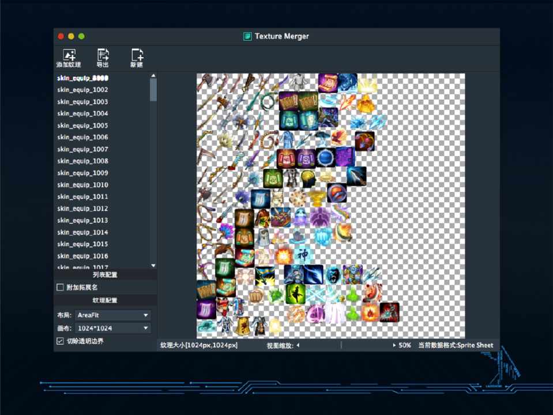This screenshot has width=553, height=415.
Task: Click the 纹理配置 section header
Action: 105,300
